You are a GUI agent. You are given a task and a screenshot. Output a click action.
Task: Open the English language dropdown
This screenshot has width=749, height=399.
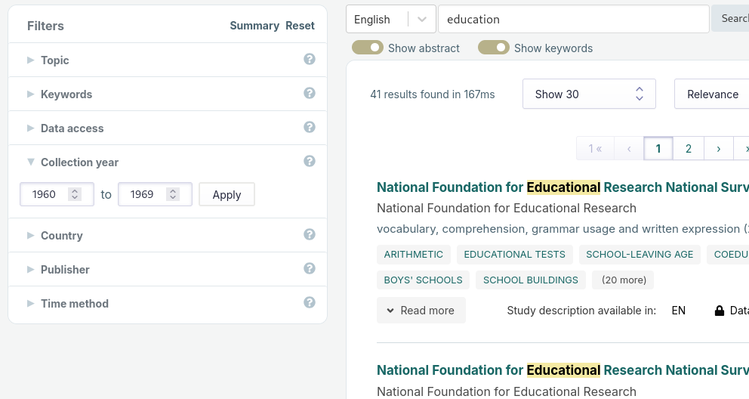pyautogui.click(x=391, y=19)
